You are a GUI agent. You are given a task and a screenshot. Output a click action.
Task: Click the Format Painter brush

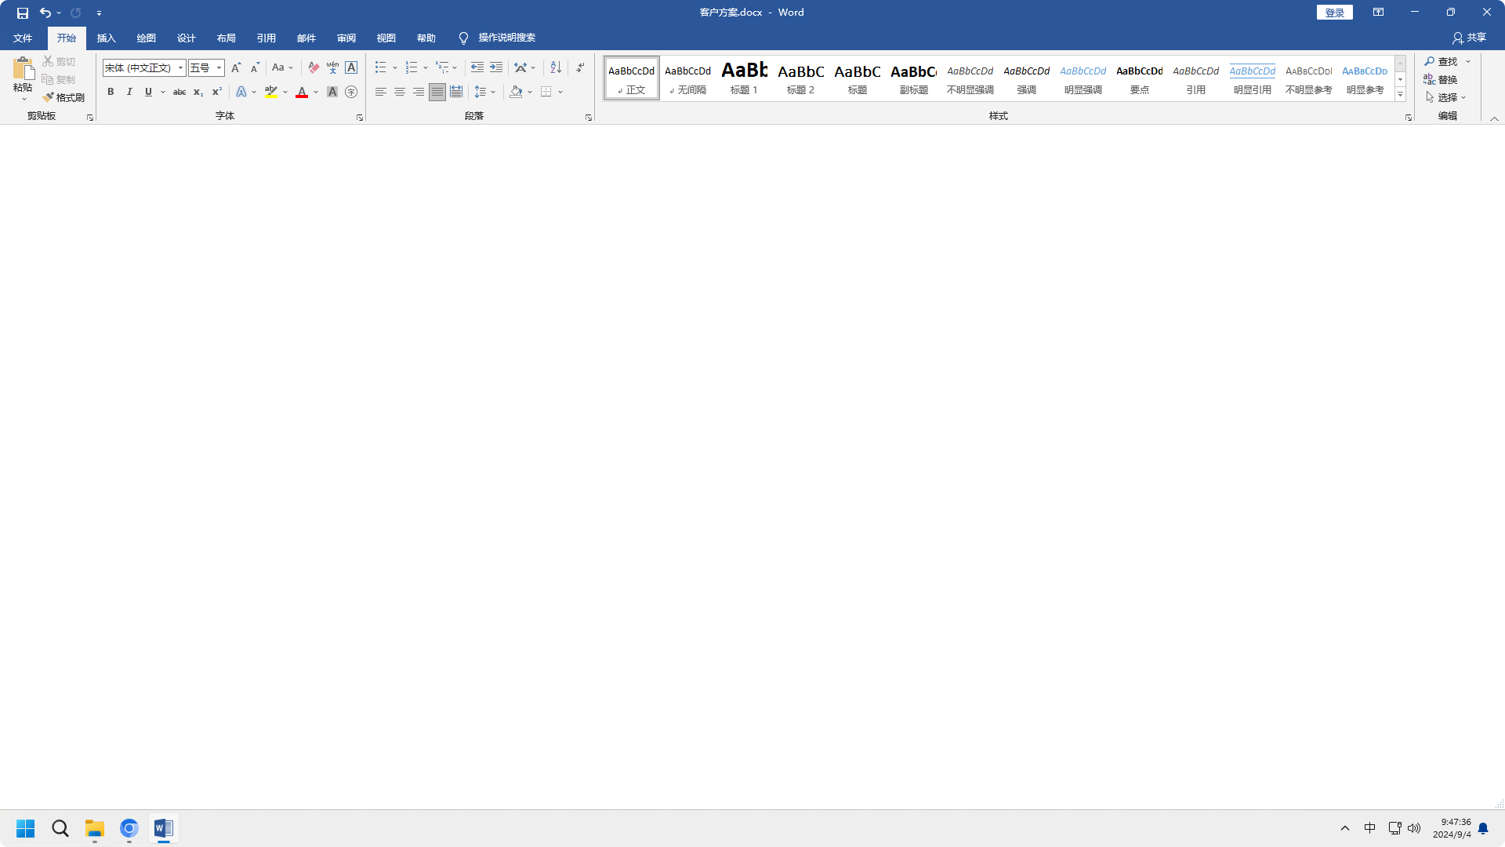click(63, 97)
